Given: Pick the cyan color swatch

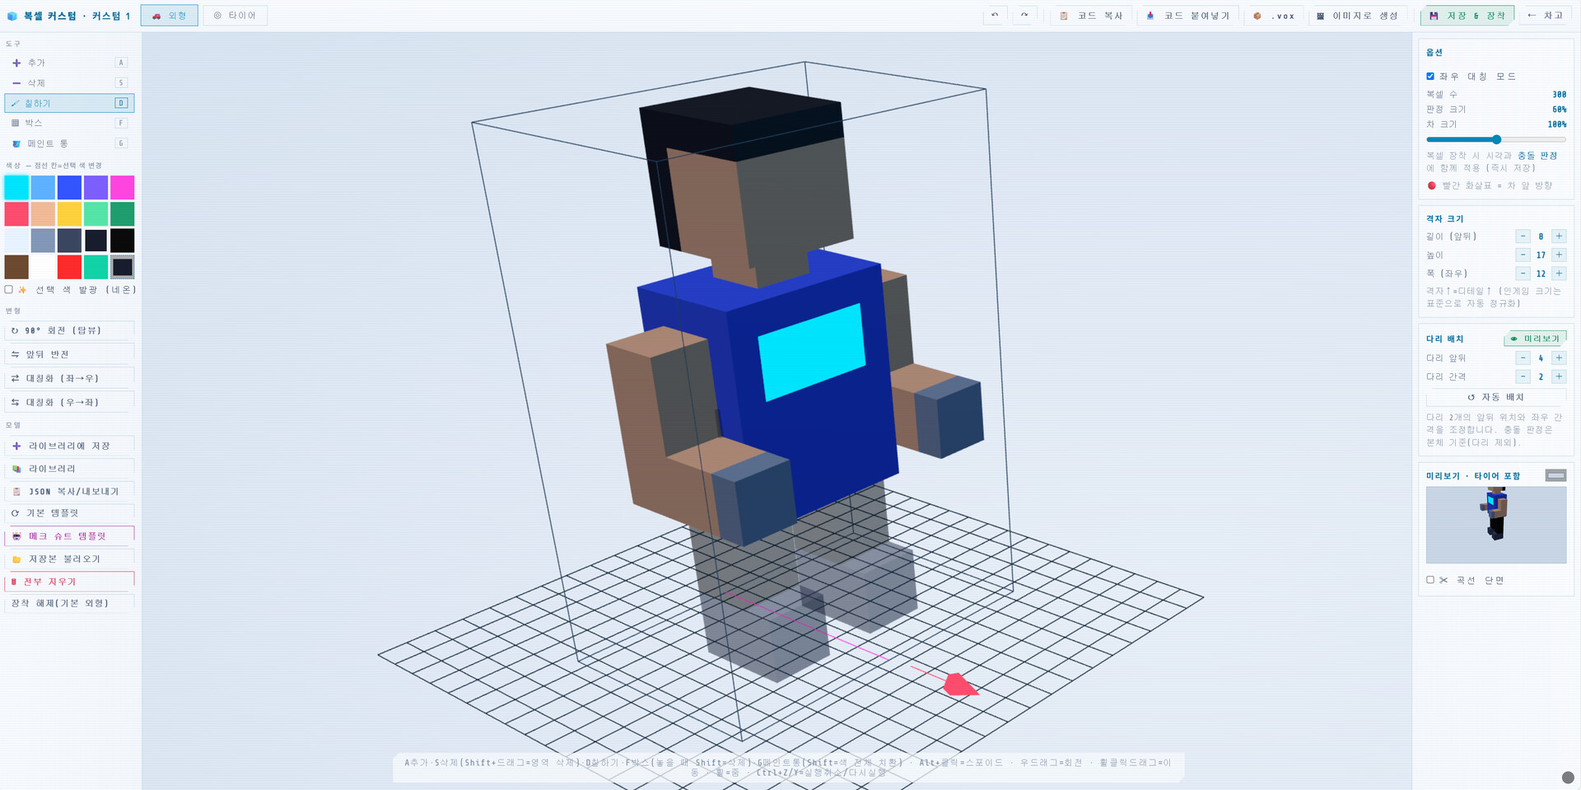Looking at the screenshot, I should [x=16, y=188].
